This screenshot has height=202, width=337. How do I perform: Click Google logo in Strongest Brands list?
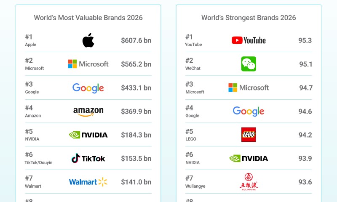pos(249,111)
